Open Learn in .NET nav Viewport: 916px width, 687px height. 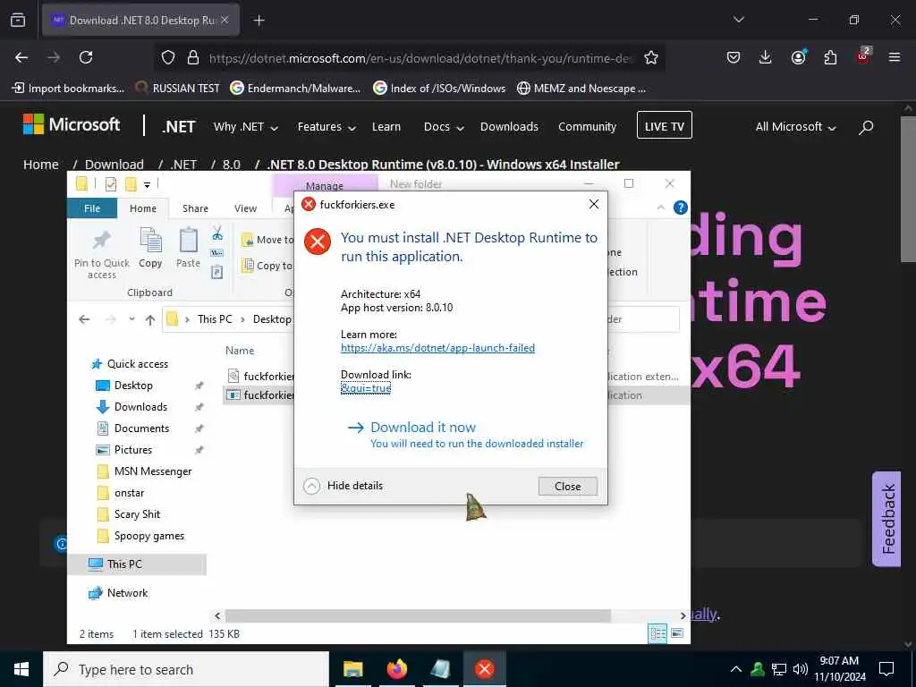click(386, 127)
